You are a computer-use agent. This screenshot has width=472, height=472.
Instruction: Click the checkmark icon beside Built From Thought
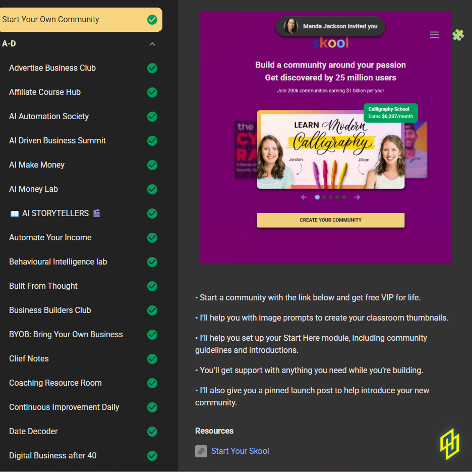click(x=152, y=286)
